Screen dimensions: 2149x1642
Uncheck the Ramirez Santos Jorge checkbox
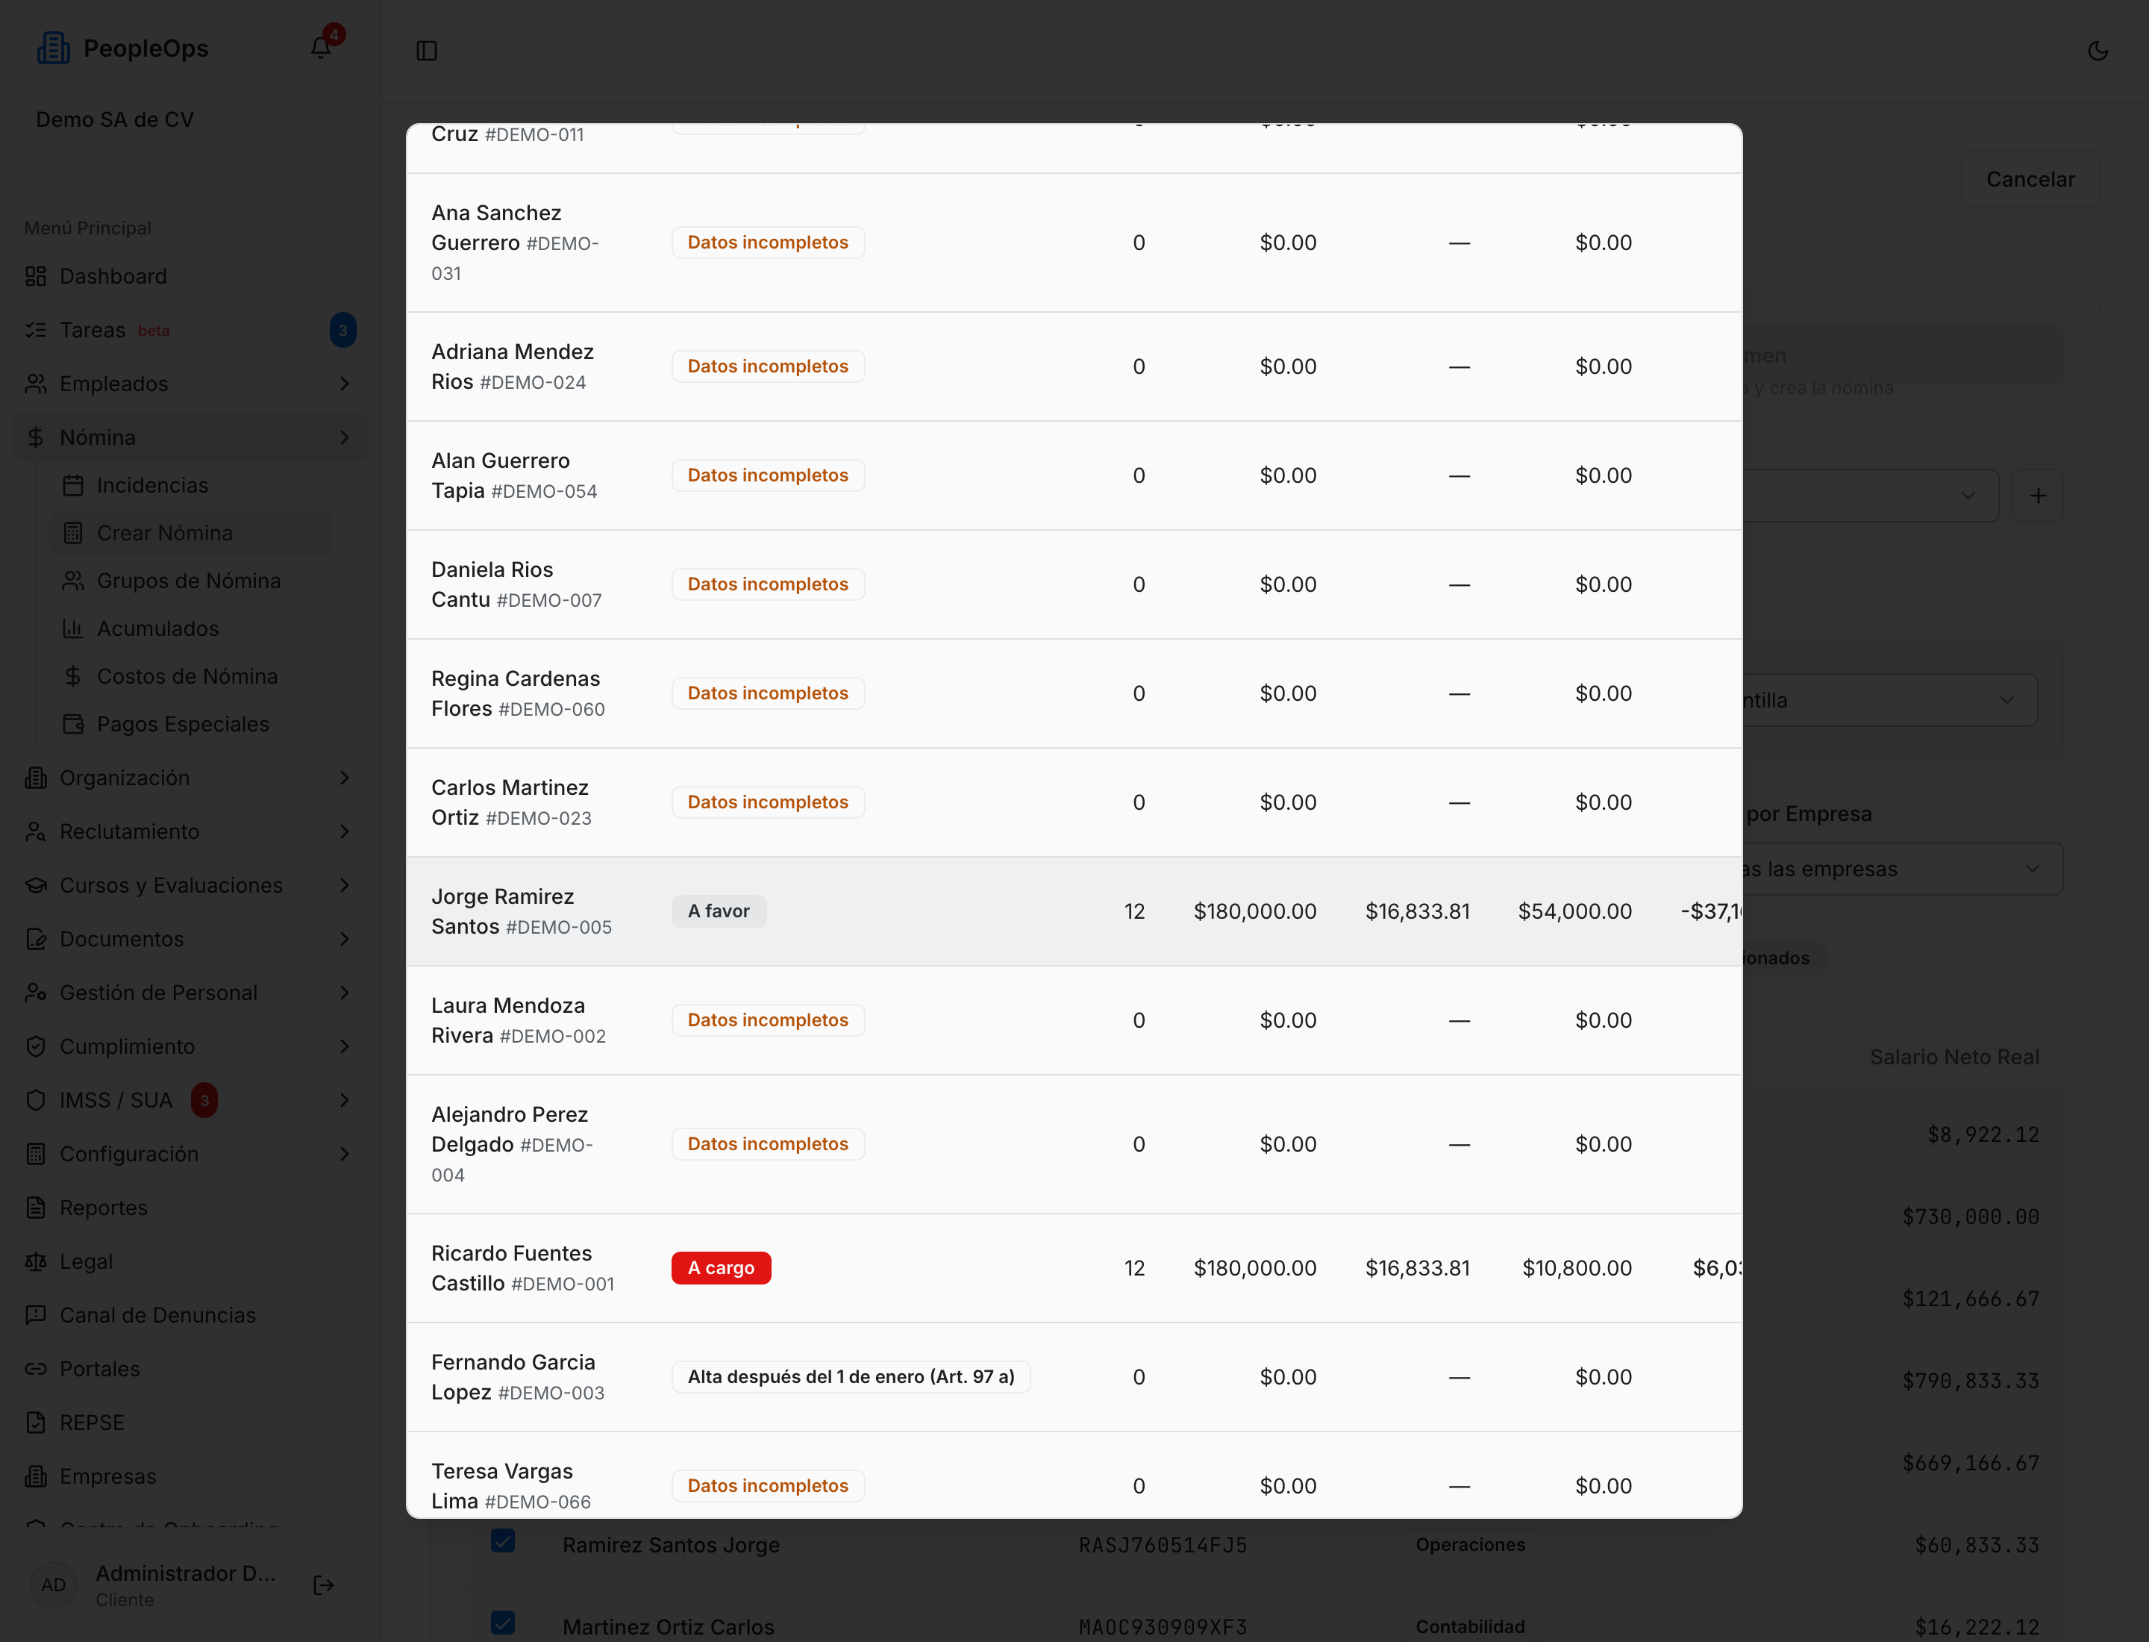click(x=503, y=1541)
